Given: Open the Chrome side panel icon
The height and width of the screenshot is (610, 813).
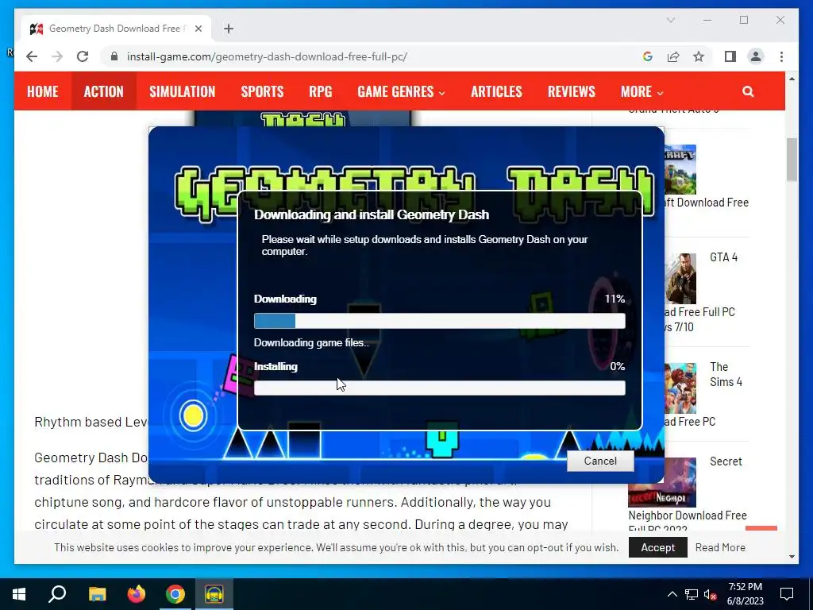Looking at the screenshot, I should [x=730, y=56].
